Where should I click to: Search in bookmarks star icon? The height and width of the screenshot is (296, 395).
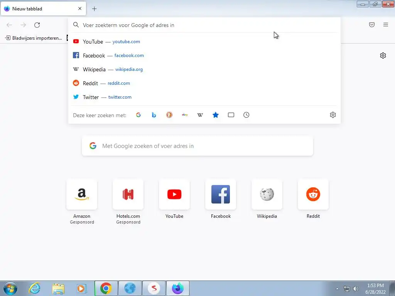coord(216,115)
